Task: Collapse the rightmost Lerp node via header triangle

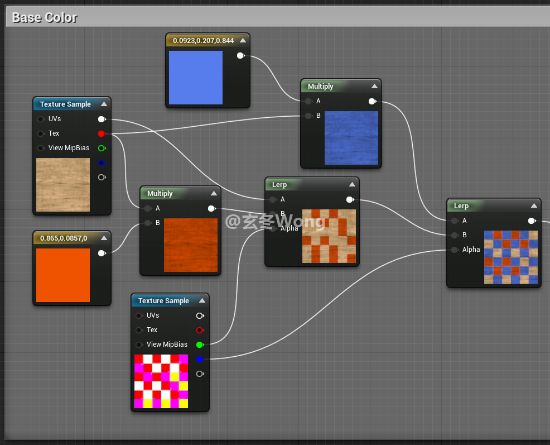Action: tap(534, 205)
